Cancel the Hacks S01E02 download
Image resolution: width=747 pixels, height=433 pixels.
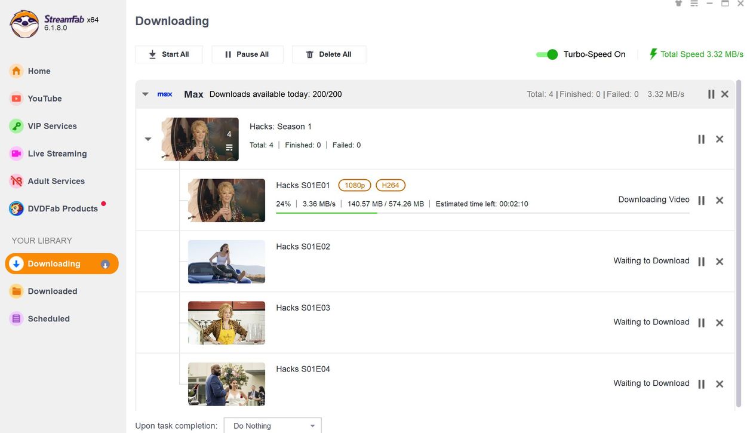pos(720,262)
